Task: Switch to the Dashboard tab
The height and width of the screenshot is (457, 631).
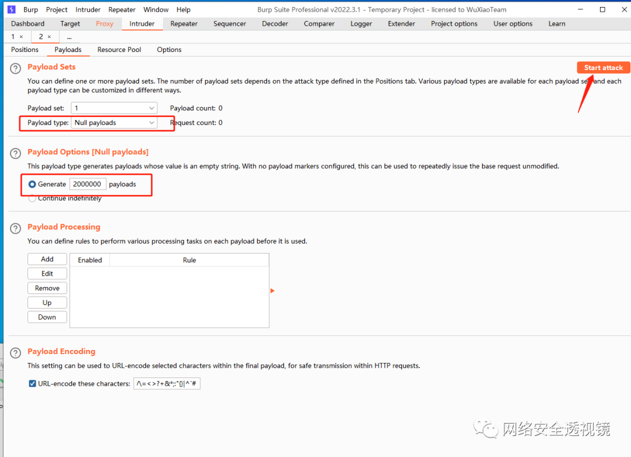Action: (x=28, y=24)
